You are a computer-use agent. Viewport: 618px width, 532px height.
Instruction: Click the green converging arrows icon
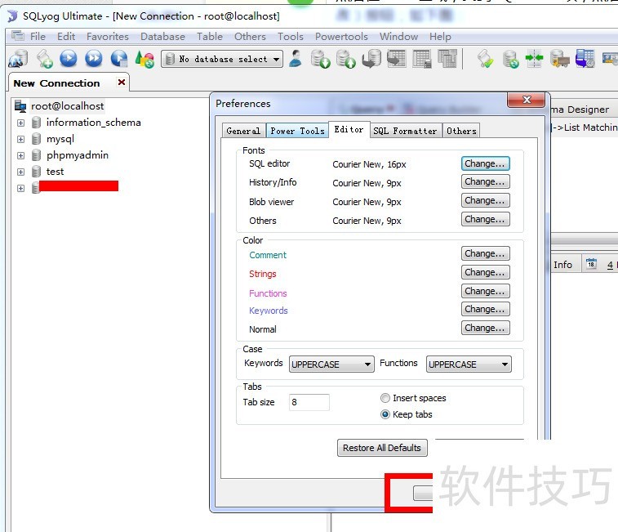pos(534,58)
